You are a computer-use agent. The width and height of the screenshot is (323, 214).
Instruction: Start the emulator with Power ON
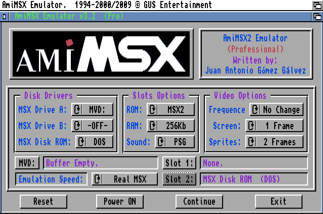coord(120,201)
